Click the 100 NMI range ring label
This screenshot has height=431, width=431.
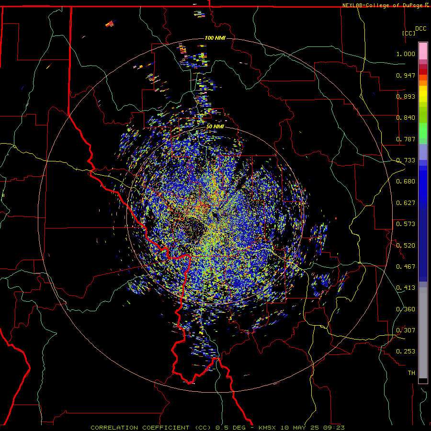click(x=215, y=38)
